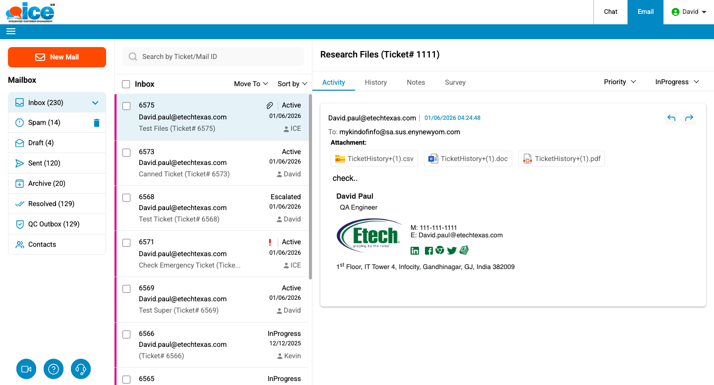Open help via question mark icon
The image size is (714, 385).
(x=54, y=369)
